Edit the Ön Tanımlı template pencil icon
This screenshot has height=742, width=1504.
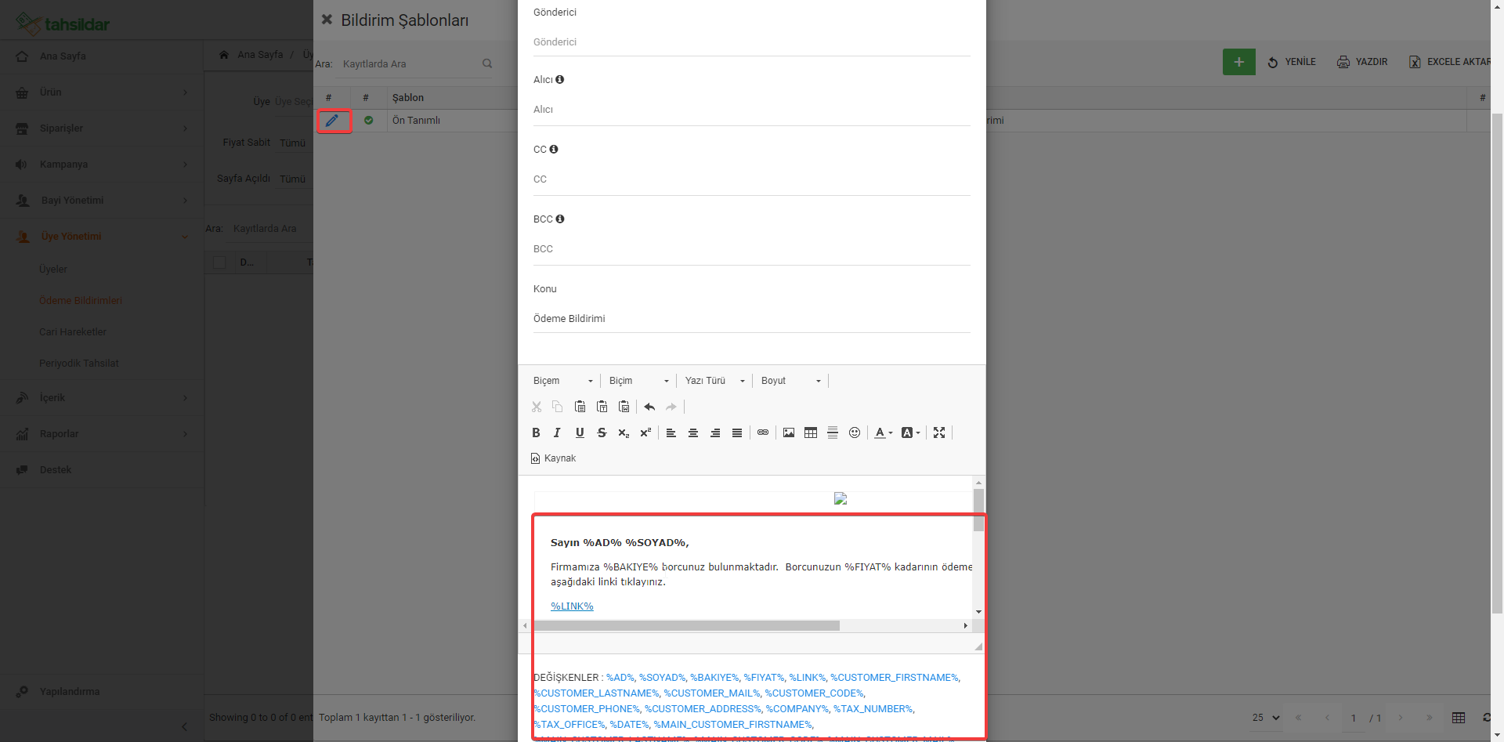(x=332, y=121)
